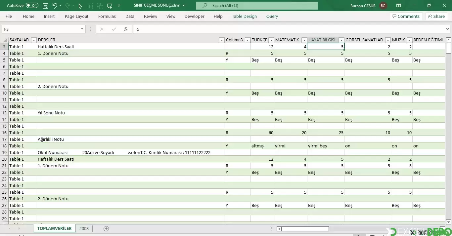452x236 pixels.
Task: Open the MATEMATİK column filter dropdown
Action: click(304, 40)
